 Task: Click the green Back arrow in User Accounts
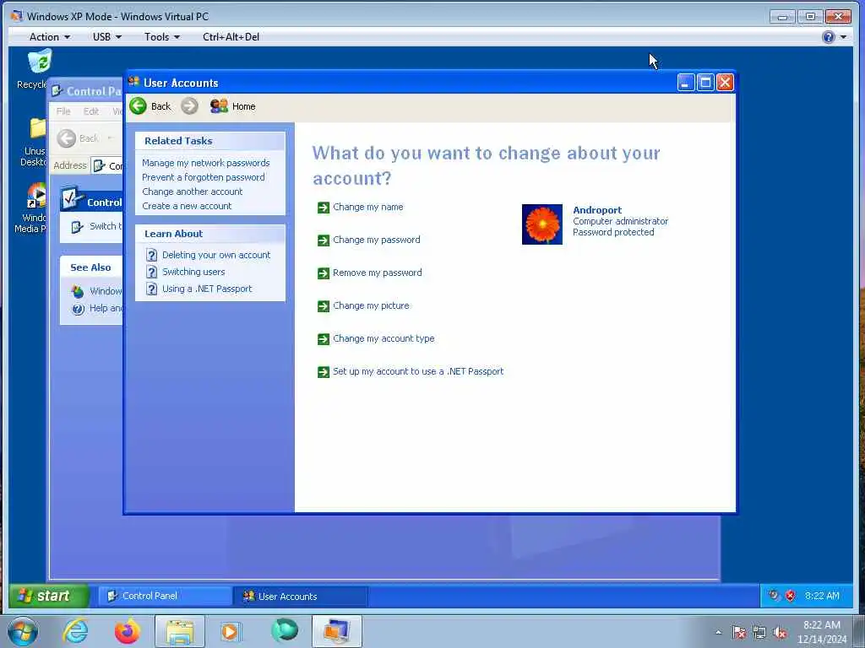[x=138, y=105]
